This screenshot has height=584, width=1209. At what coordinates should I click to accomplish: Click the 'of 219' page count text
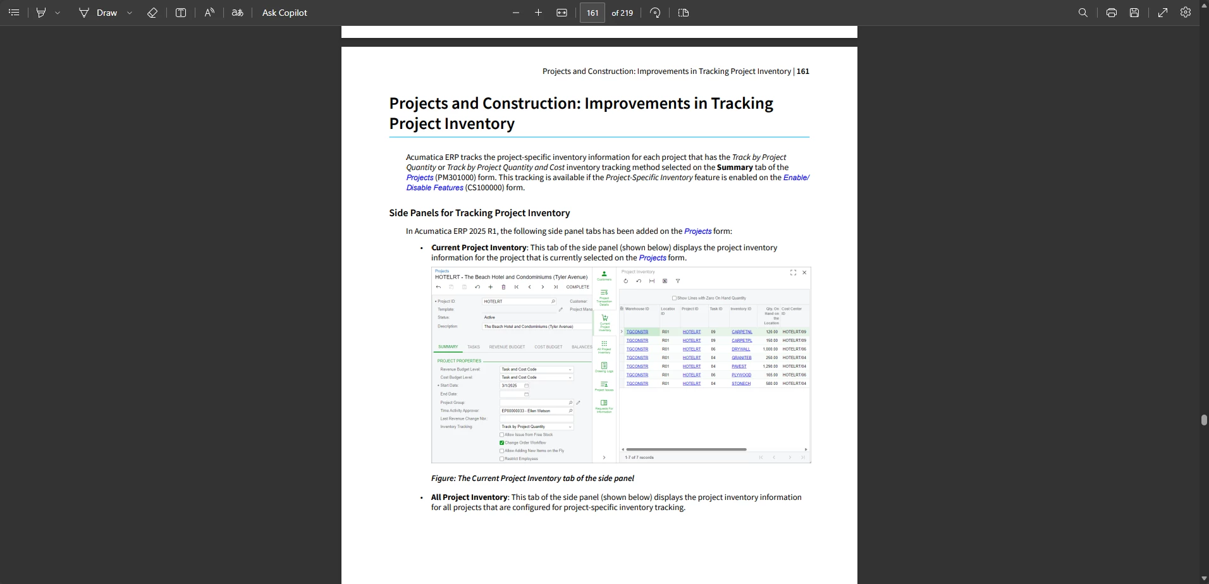622,13
